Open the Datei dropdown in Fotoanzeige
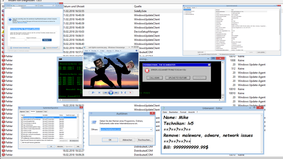283x159 pixels. pyautogui.click(x=87, y=51)
